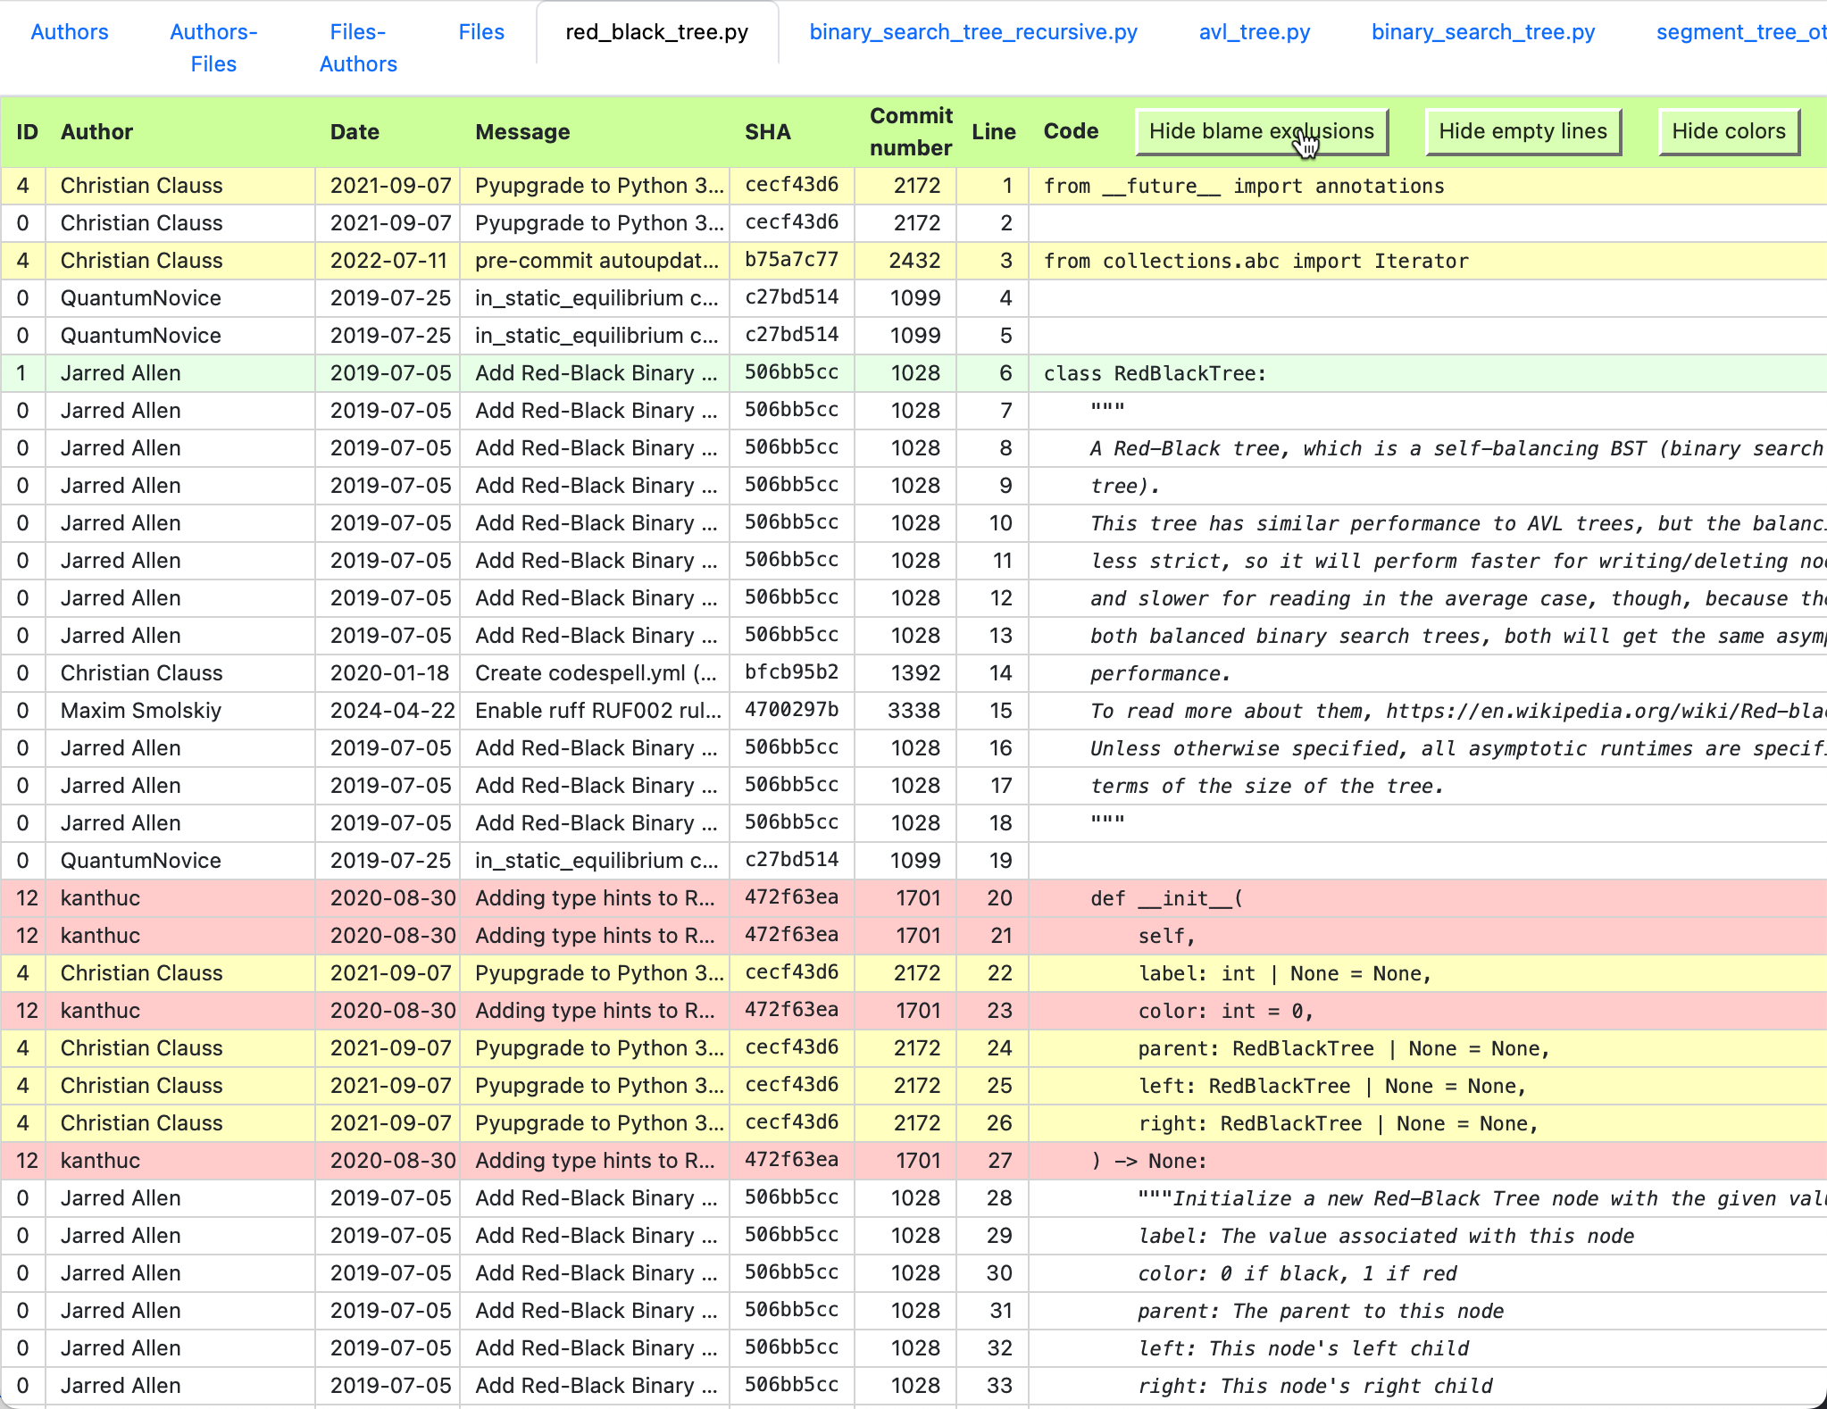Click SHA 4700297b on line 15
The image size is (1827, 1409).
[792, 710]
